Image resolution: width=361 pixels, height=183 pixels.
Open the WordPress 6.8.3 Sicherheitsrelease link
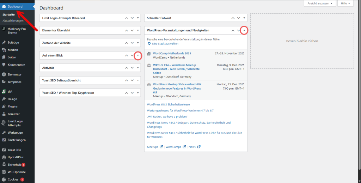(168, 105)
